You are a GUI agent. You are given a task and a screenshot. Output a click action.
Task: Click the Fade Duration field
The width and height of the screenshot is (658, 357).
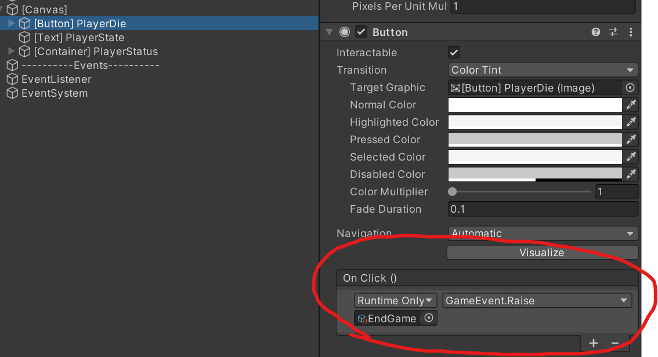pos(543,209)
